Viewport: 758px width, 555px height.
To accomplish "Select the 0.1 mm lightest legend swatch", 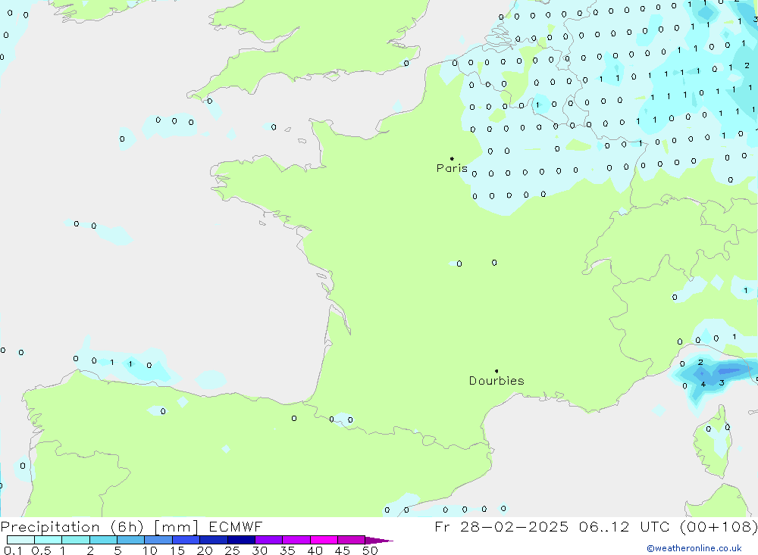I will [20, 540].
